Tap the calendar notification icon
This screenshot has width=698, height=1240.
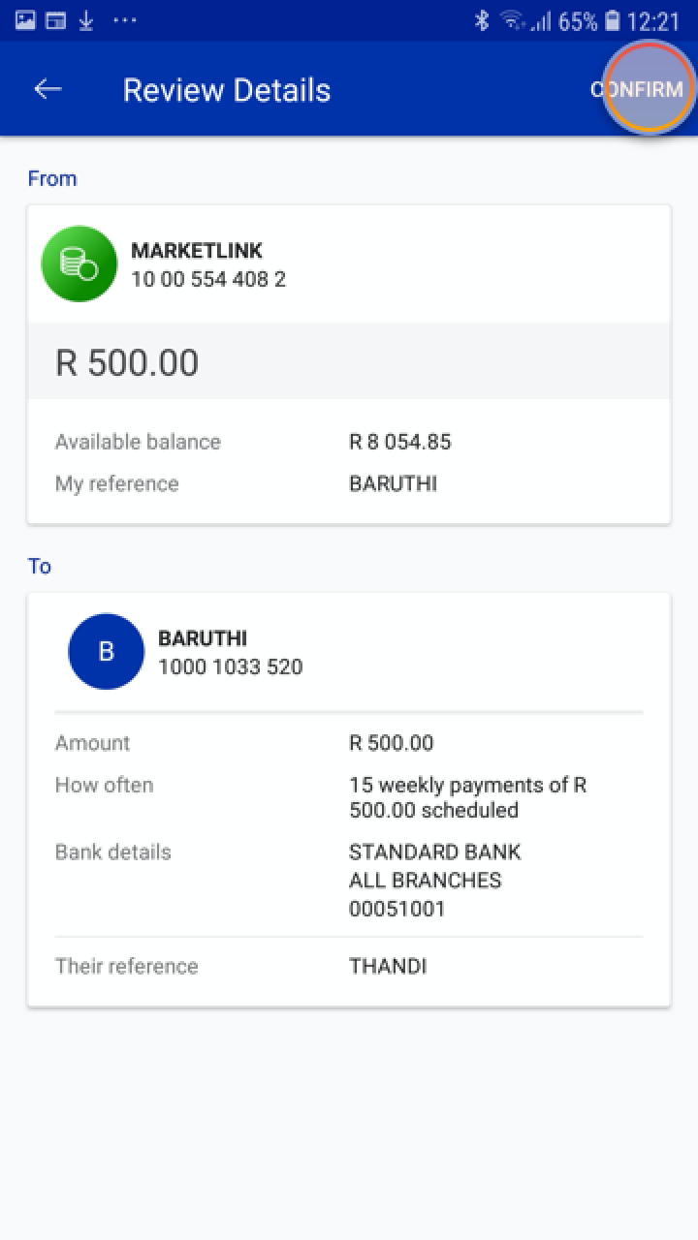[56, 20]
